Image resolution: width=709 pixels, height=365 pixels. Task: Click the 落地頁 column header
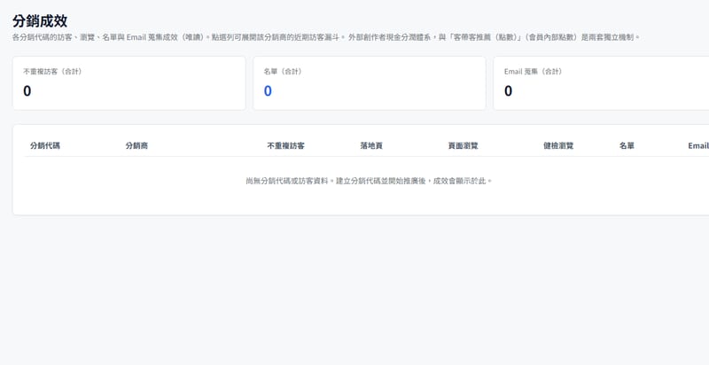(x=371, y=146)
